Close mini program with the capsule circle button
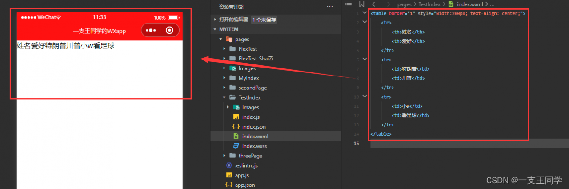569x189 pixels. click(169, 30)
